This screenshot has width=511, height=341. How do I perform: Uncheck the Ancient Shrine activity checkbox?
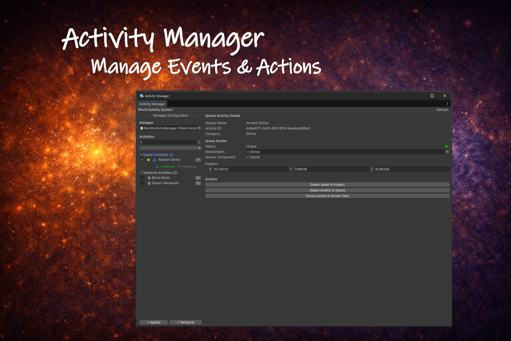(x=142, y=160)
